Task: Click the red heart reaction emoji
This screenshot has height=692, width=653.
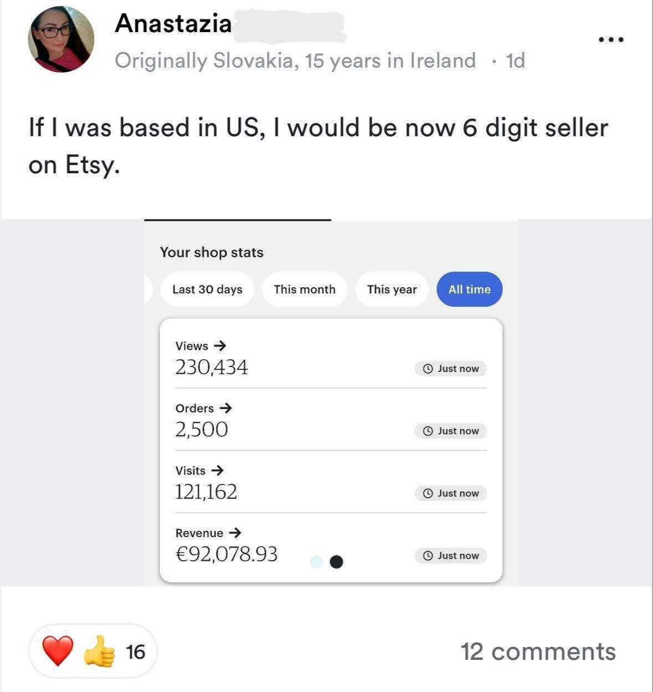Action: (x=58, y=651)
